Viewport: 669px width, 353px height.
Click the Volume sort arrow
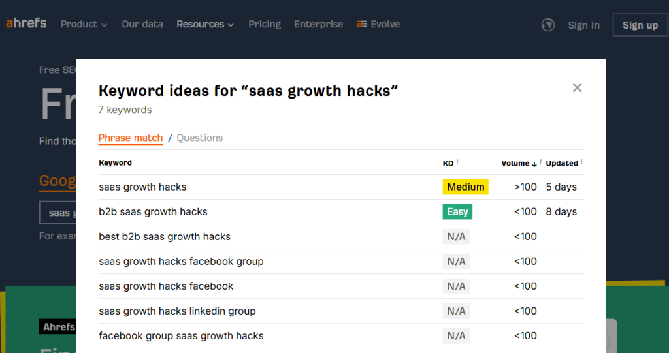(534, 164)
